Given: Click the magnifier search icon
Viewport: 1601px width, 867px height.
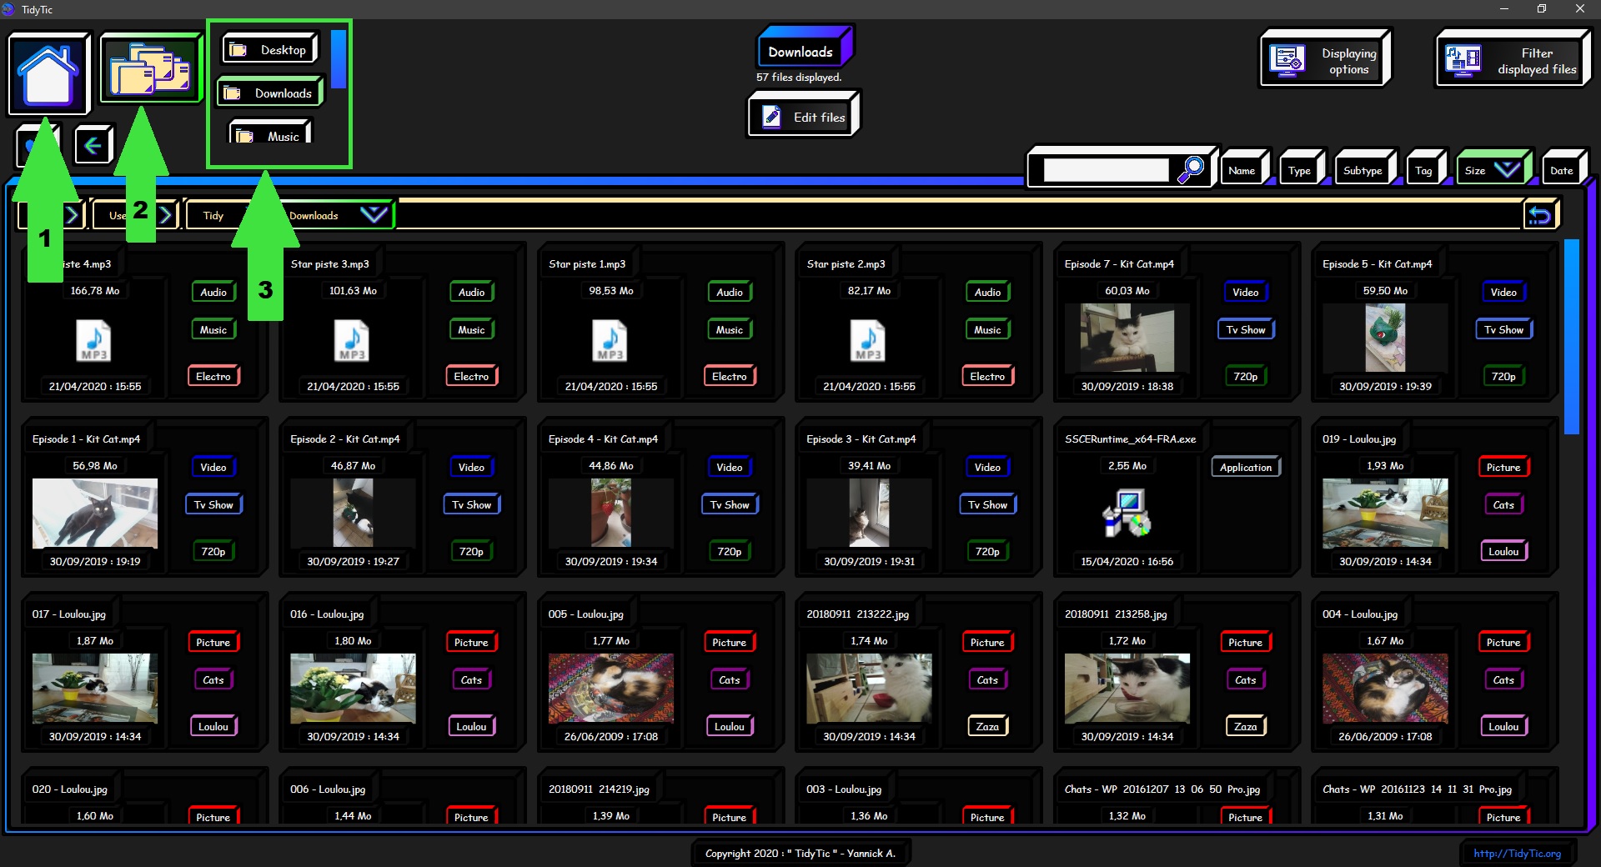Looking at the screenshot, I should click(x=1191, y=169).
